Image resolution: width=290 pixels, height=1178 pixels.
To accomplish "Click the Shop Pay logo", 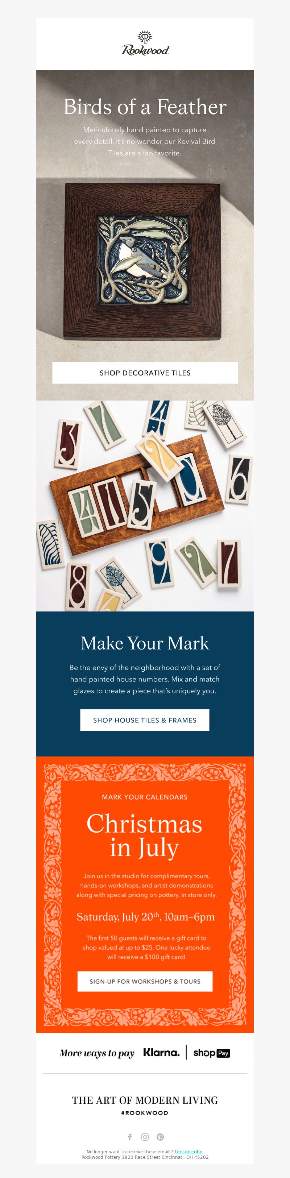I will click(211, 1053).
